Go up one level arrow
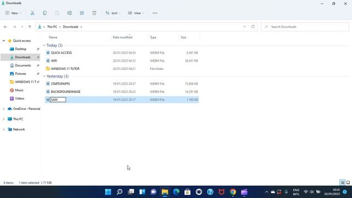This screenshot has height=198, width=352. point(30,27)
